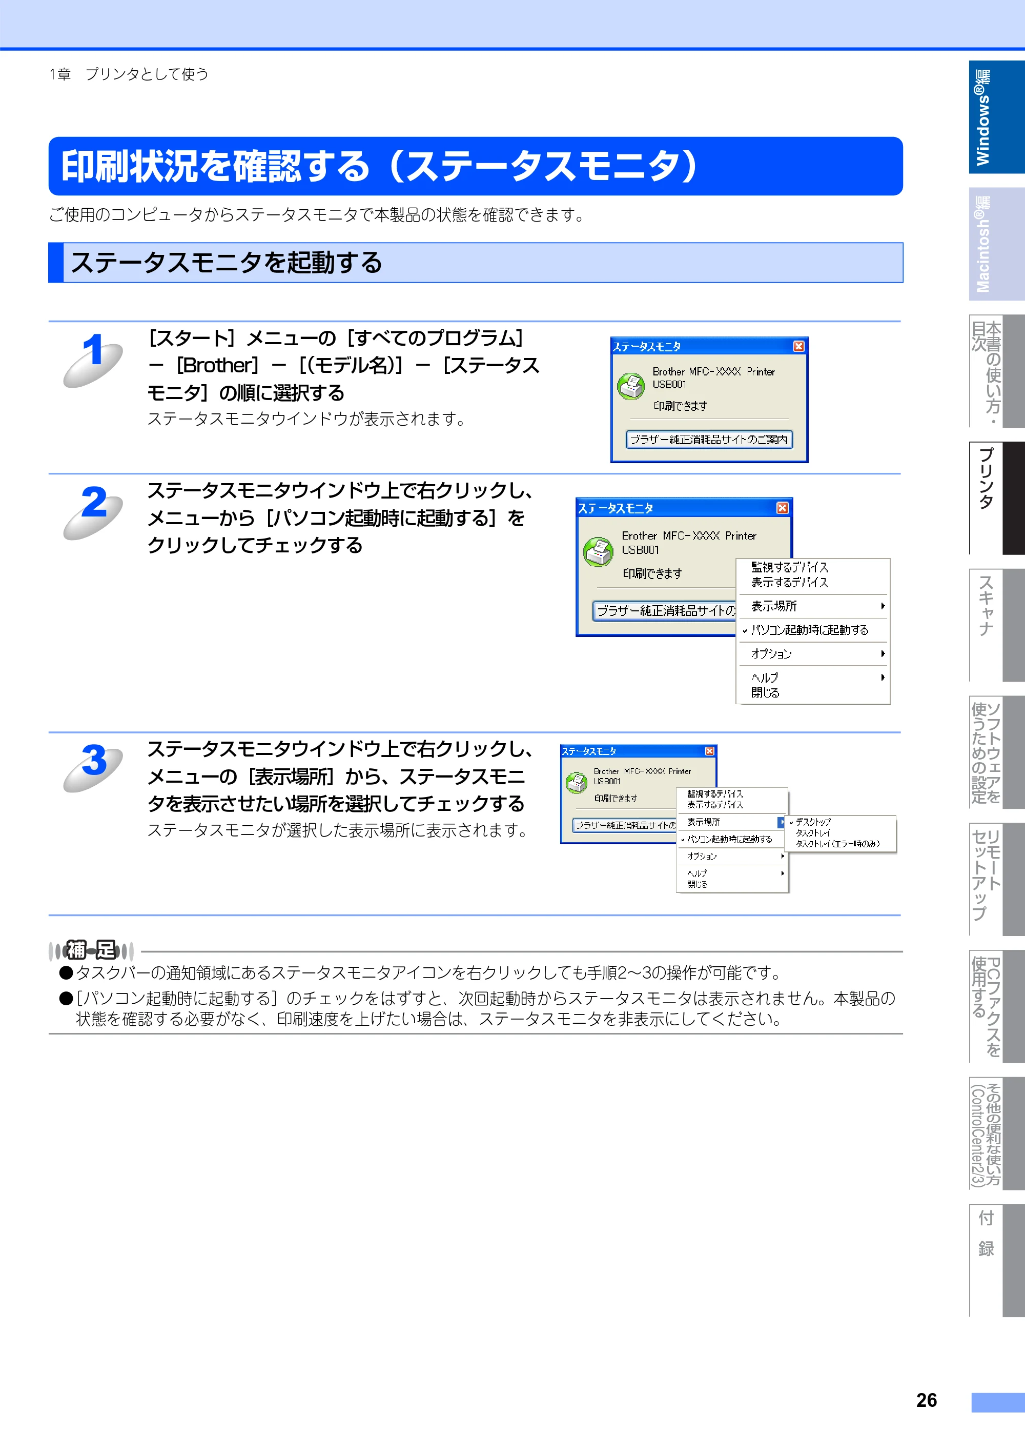
Task: Click the 印刷できます status in step 1 window
Action: coord(680,406)
